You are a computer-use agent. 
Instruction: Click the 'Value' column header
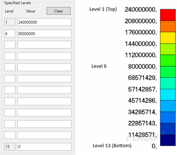(30, 11)
